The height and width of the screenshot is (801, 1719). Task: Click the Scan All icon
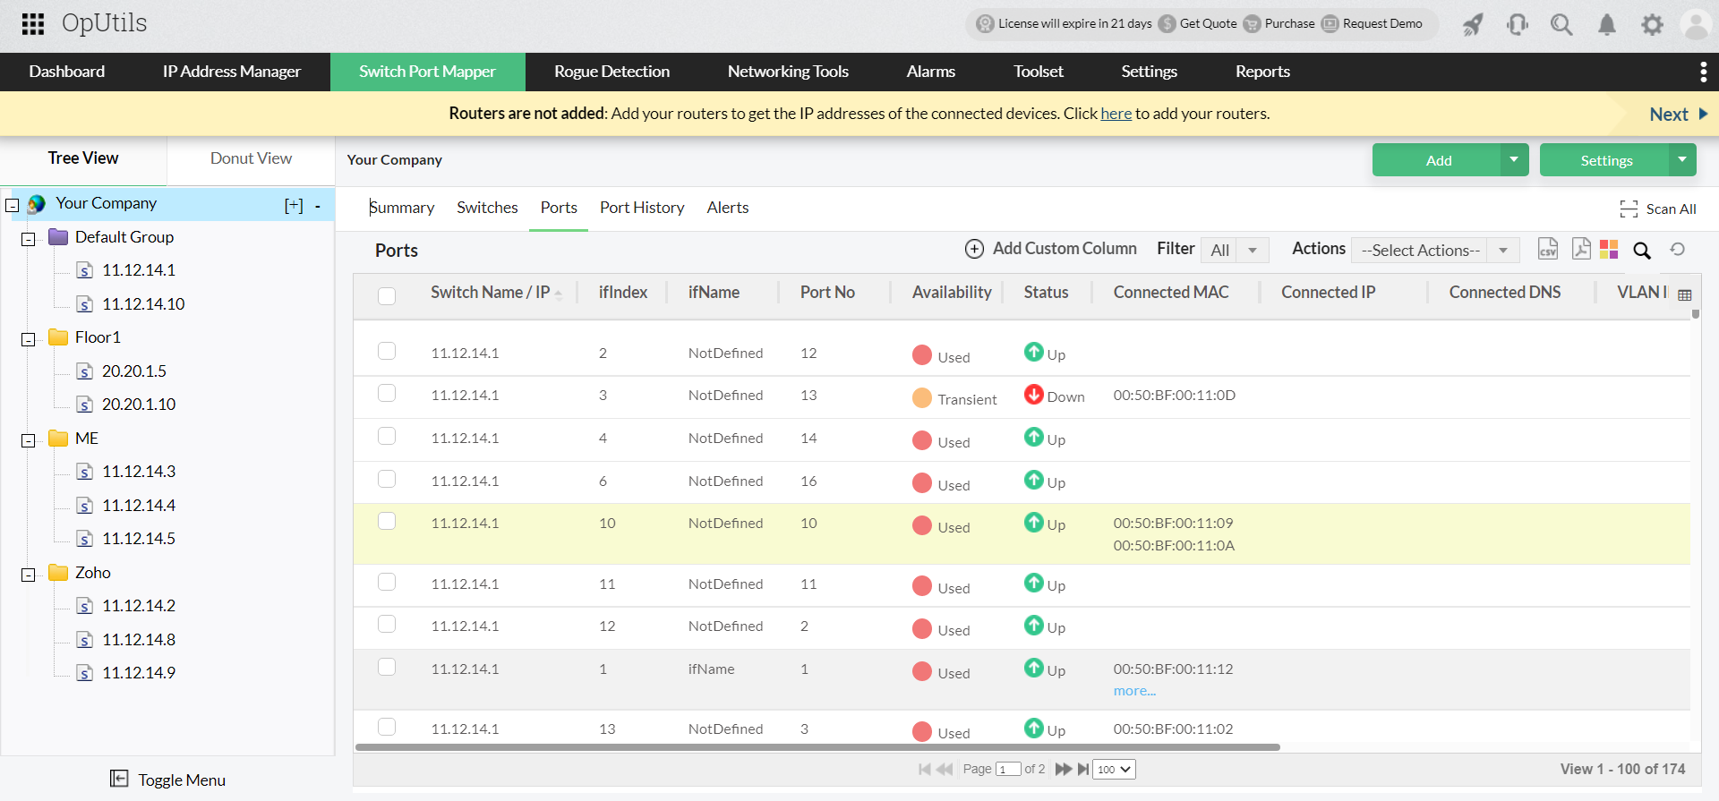click(x=1629, y=209)
